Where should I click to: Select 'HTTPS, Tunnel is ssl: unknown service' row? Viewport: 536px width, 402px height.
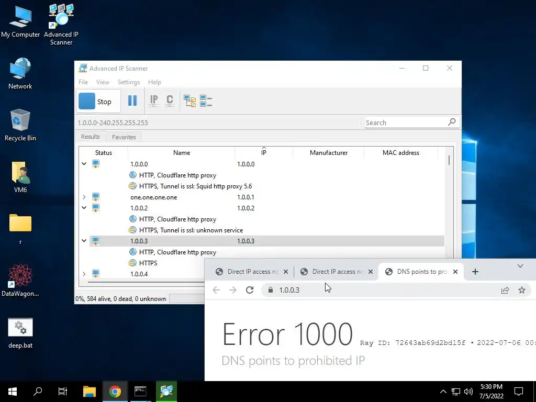tap(191, 230)
